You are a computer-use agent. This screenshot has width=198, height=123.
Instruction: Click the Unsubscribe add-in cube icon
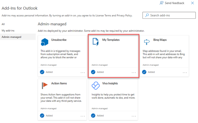[45, 42]
